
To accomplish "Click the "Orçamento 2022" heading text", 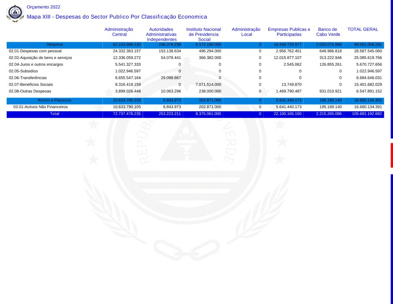I will click(43, 7).
